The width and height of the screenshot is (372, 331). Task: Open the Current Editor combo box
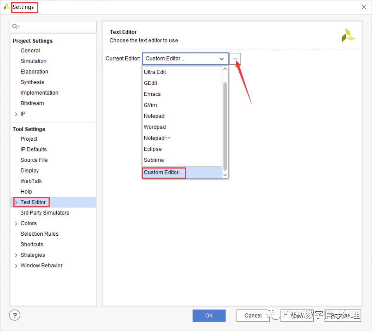tap(185, 58)
